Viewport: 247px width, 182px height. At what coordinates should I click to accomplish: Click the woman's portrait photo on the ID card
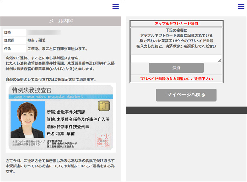(28, 119)
